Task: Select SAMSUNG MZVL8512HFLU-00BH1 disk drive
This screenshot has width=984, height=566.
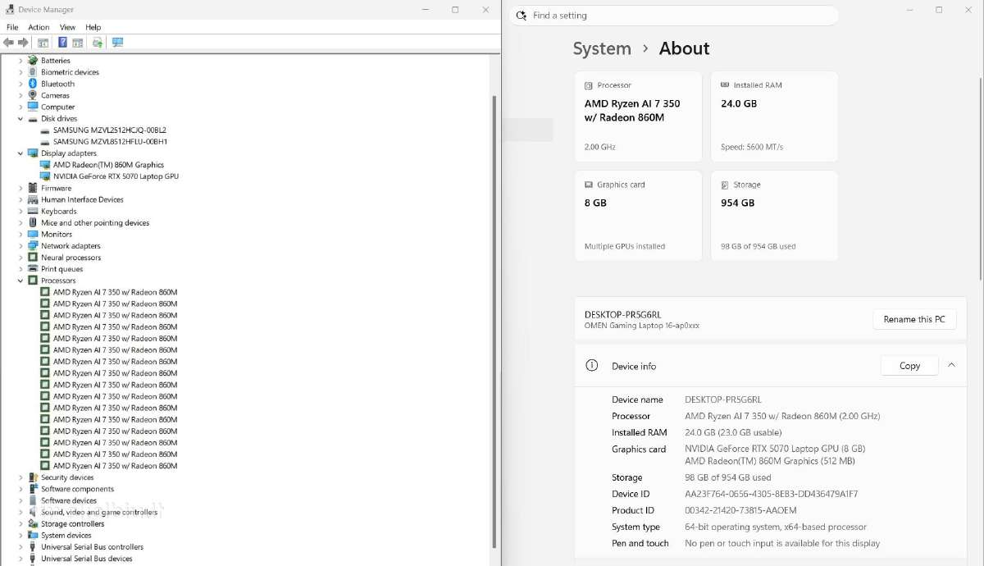Action: click(111, 142)
